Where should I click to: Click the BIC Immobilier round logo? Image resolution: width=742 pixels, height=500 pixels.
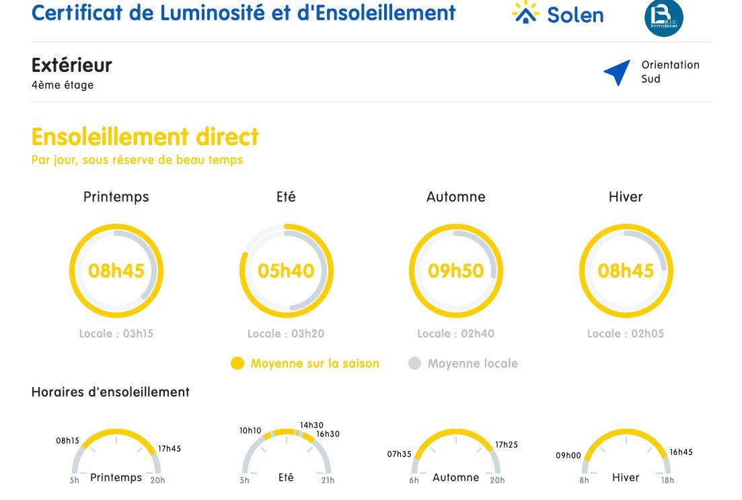(x=663, y=18)
